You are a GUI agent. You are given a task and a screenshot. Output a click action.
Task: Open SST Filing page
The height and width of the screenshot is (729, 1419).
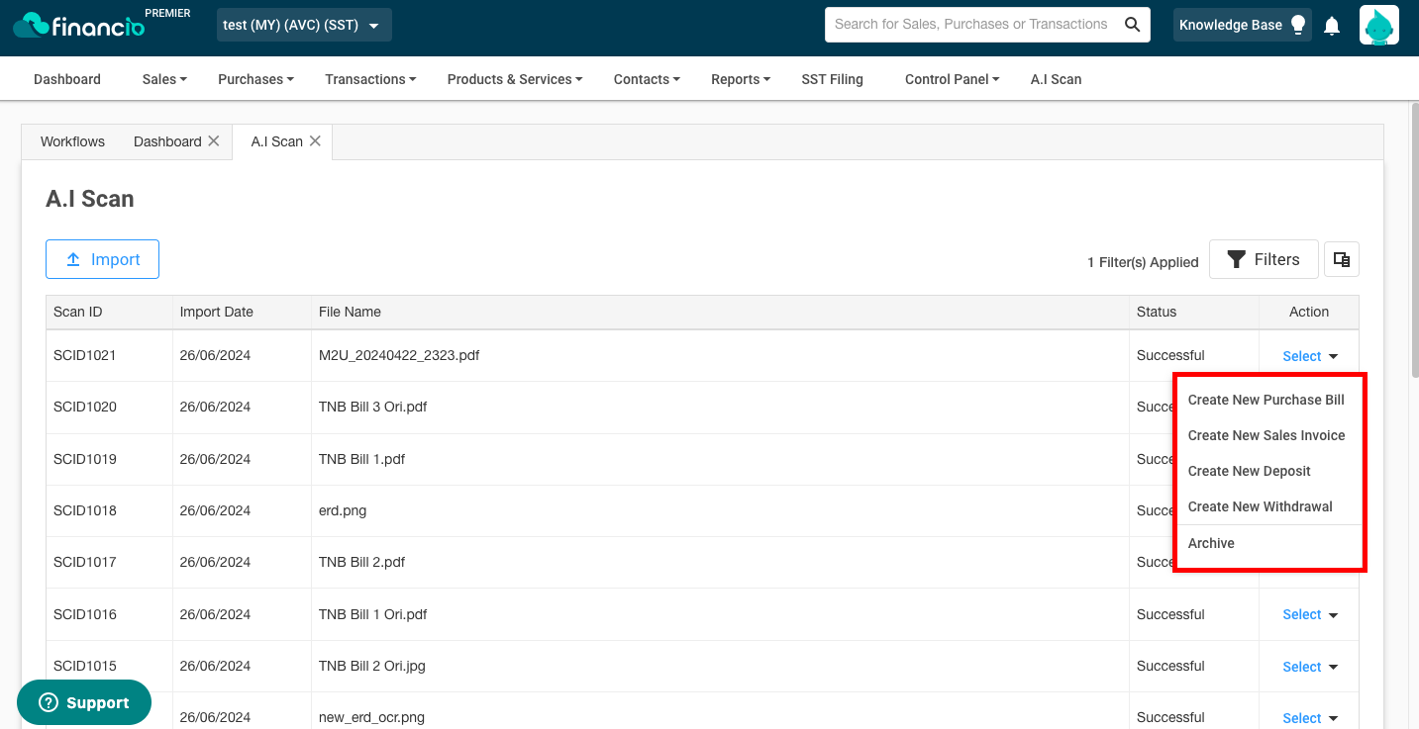click(x=833, y=79)
